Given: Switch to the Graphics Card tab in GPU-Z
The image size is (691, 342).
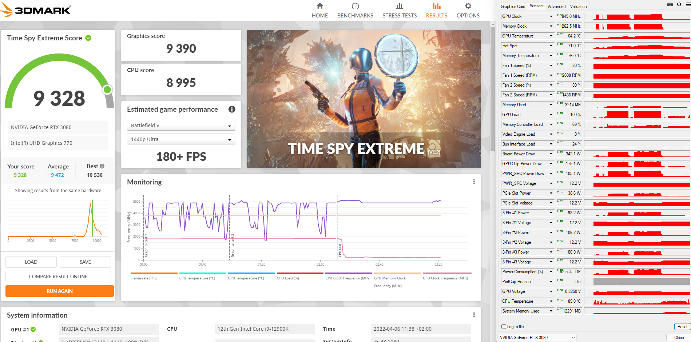Looking at the screenshot, I should click(513, 7).
